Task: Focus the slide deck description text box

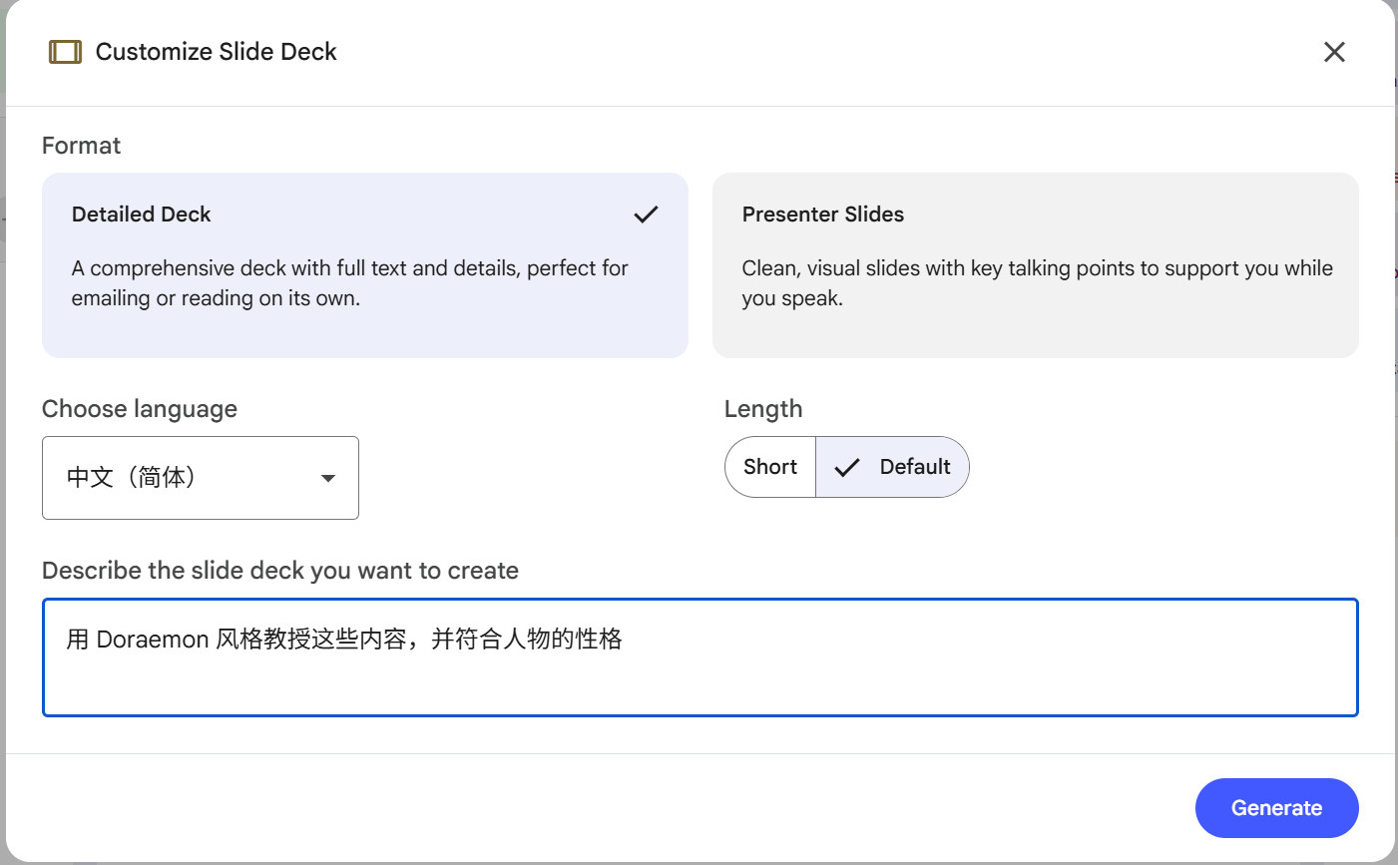Action: pos(700,657)
